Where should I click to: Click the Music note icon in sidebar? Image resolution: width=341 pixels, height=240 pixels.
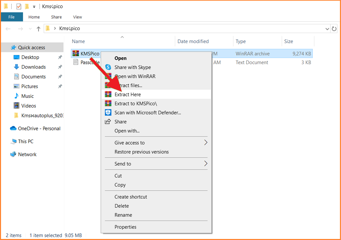point(16,96)
